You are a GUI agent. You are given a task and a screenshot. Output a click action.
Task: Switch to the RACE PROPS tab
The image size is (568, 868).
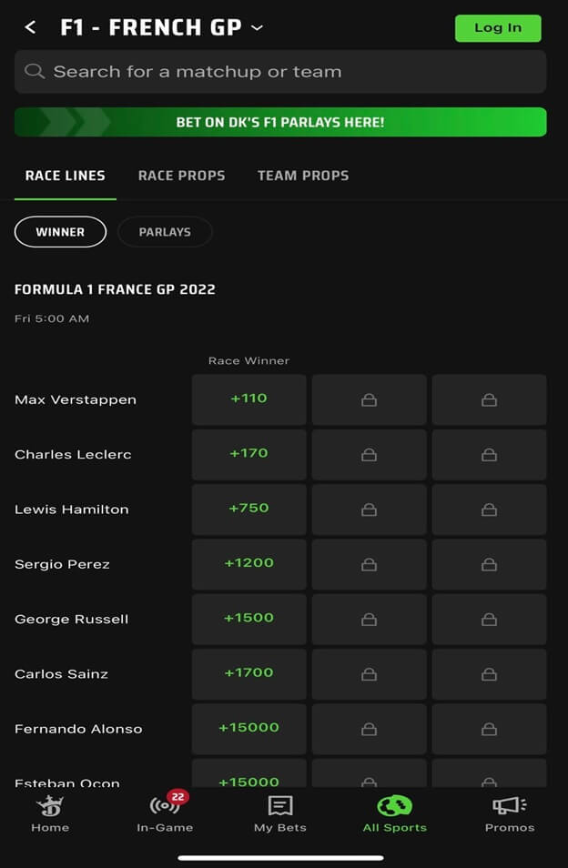[181, 176]
